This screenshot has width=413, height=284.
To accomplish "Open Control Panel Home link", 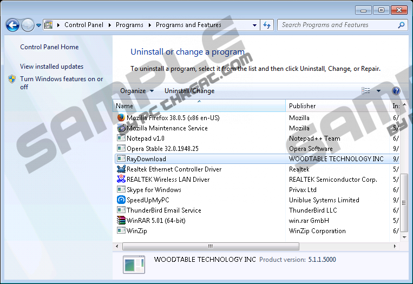I will click(49, 47).
